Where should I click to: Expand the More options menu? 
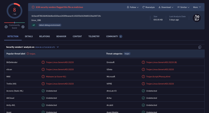[197, 7]
